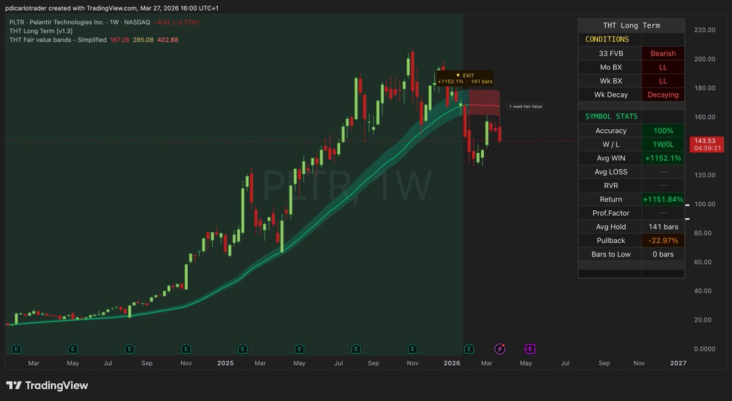The image size is (732, 401).
Task: Select the SYMBOL STATS section heading
Action: click(611, 116)
